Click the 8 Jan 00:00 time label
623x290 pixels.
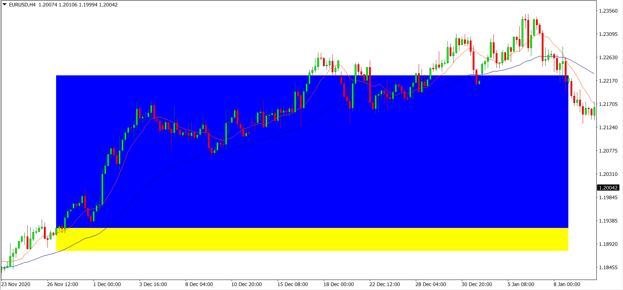[x=567, y=284]
